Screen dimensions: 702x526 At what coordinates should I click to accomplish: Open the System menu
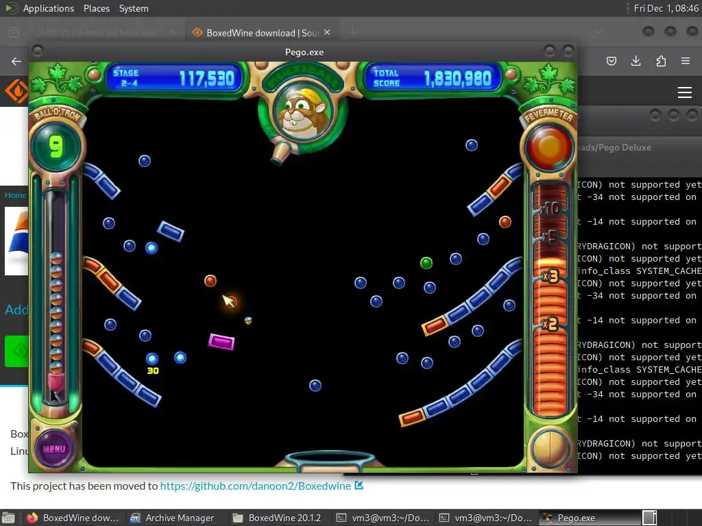pos(134,8)
